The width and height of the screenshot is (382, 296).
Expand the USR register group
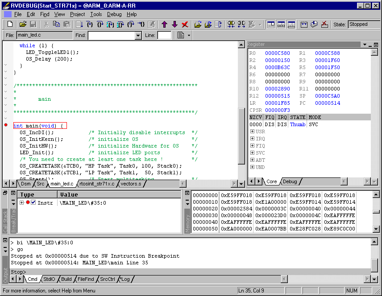253,132
